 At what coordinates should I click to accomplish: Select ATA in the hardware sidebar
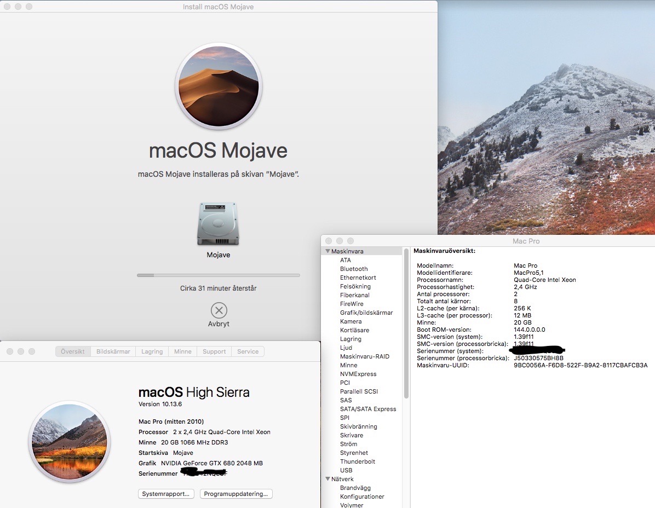point(346,260)
